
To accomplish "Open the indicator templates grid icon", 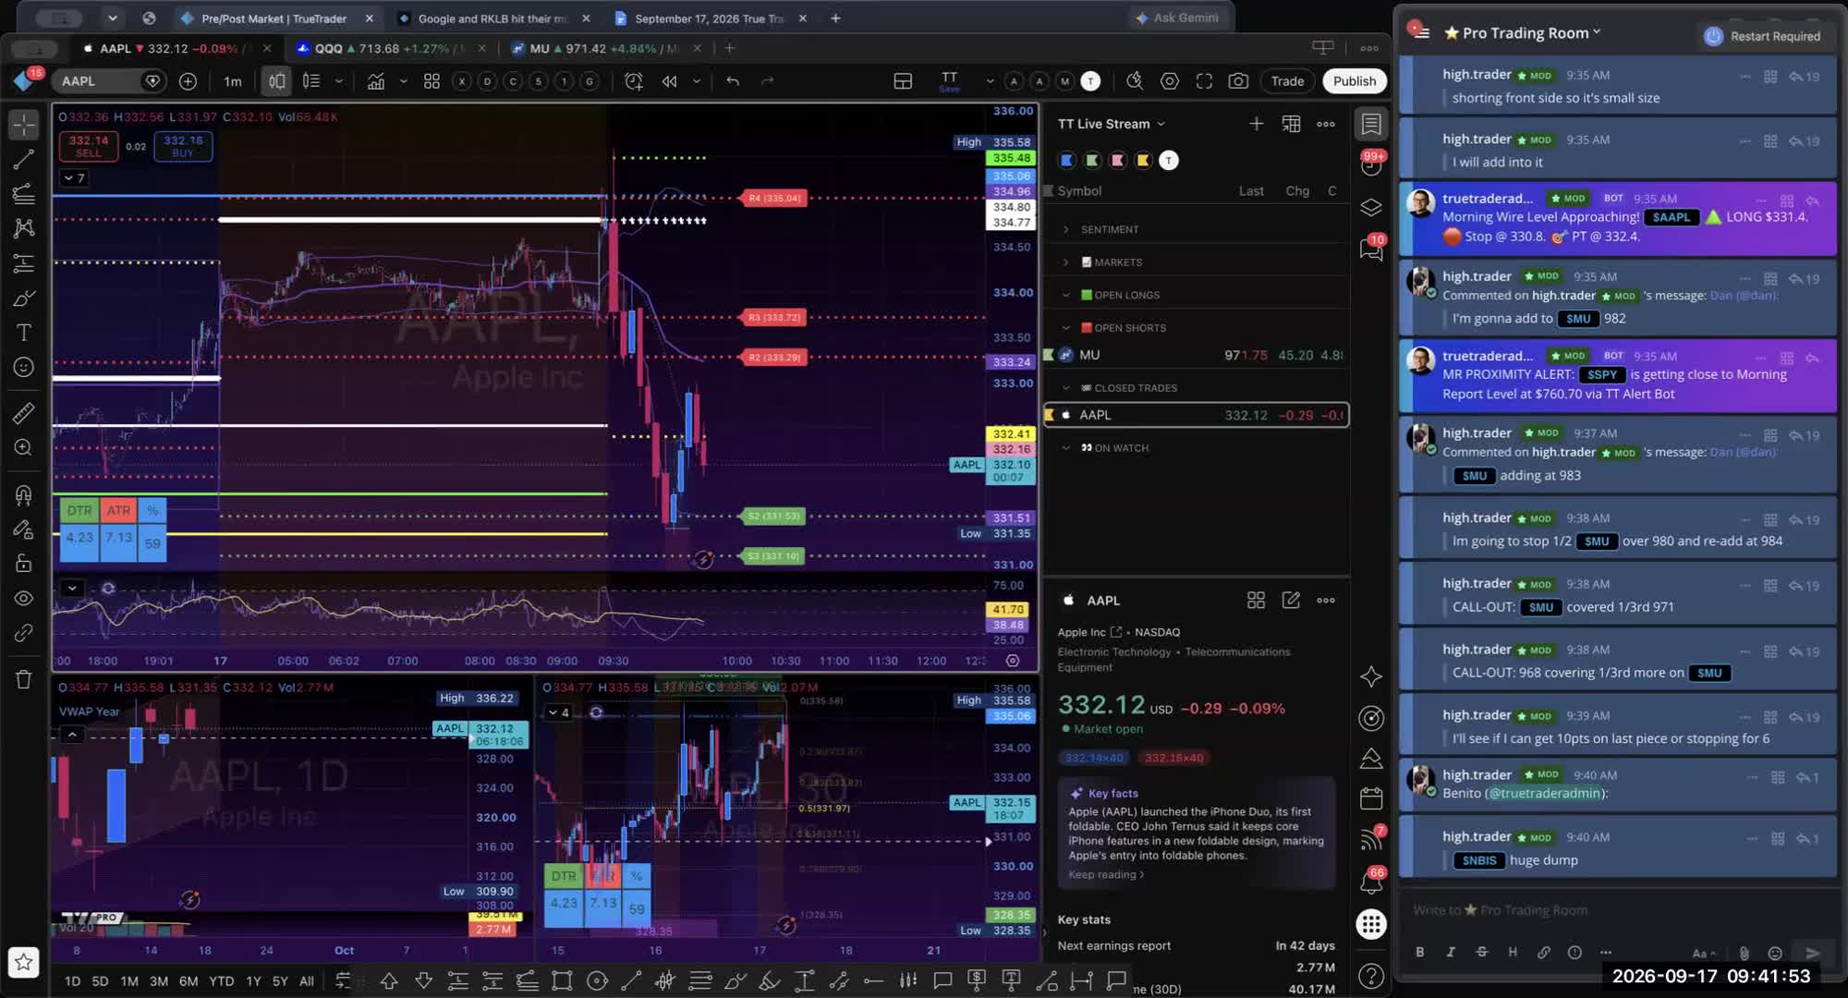I will click(x=432, y=81).
